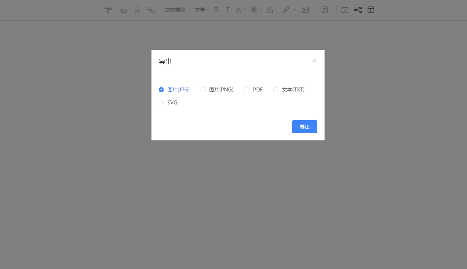Click the insert image icon

pos(305,10)
